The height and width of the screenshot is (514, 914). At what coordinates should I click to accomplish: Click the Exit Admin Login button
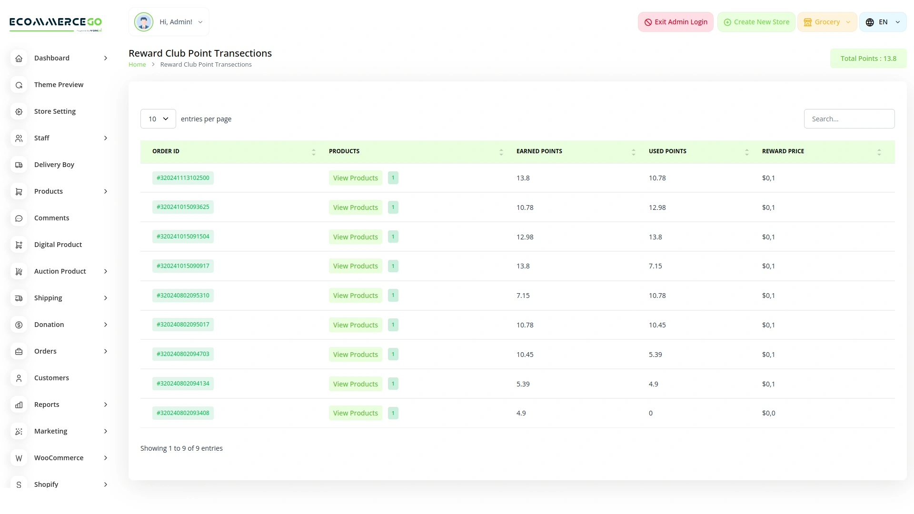tap(676, 22)
